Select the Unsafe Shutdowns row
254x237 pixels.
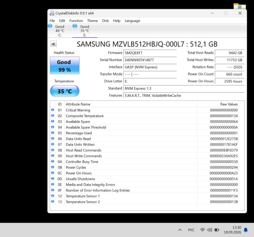144,179
